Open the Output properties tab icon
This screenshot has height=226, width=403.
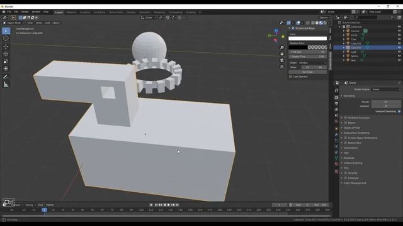[336, 104]
